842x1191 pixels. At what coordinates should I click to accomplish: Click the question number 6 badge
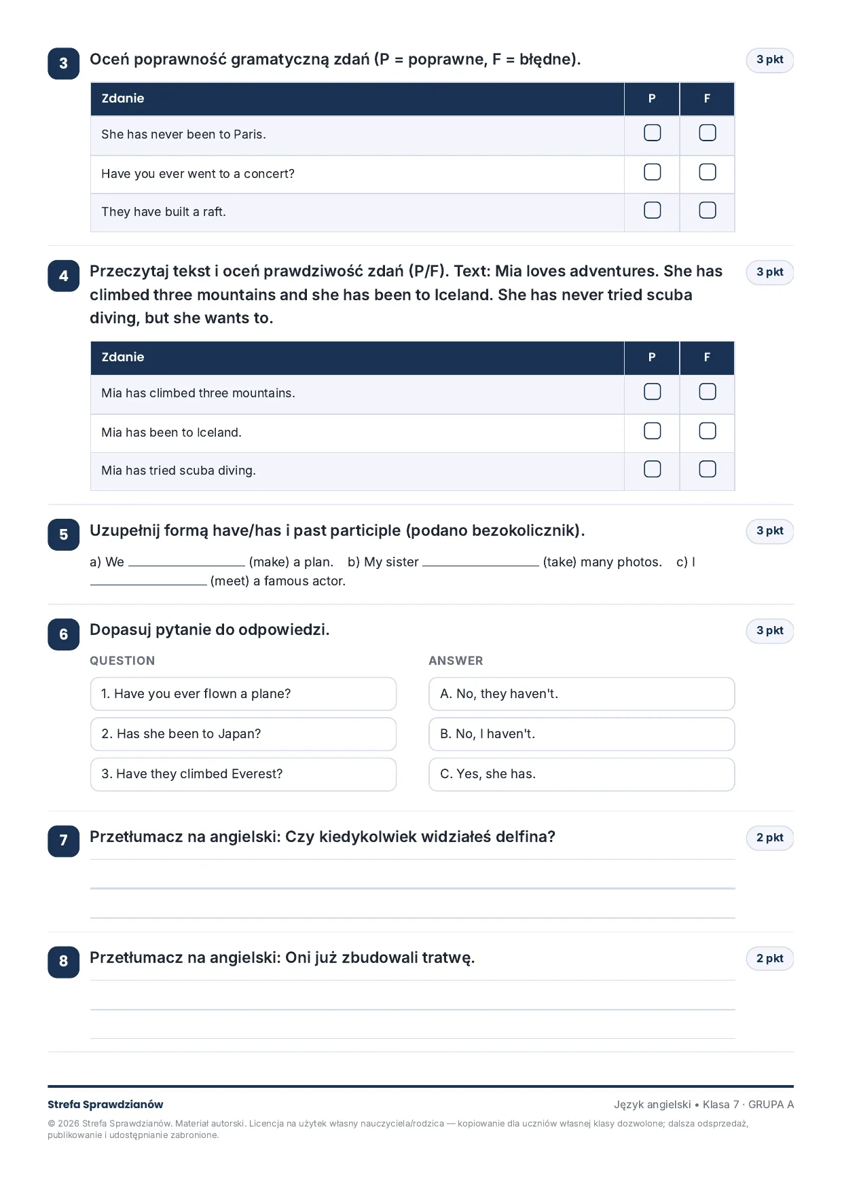(x=63, y=634)
